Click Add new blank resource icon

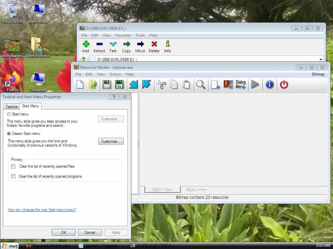coord(215,85)
